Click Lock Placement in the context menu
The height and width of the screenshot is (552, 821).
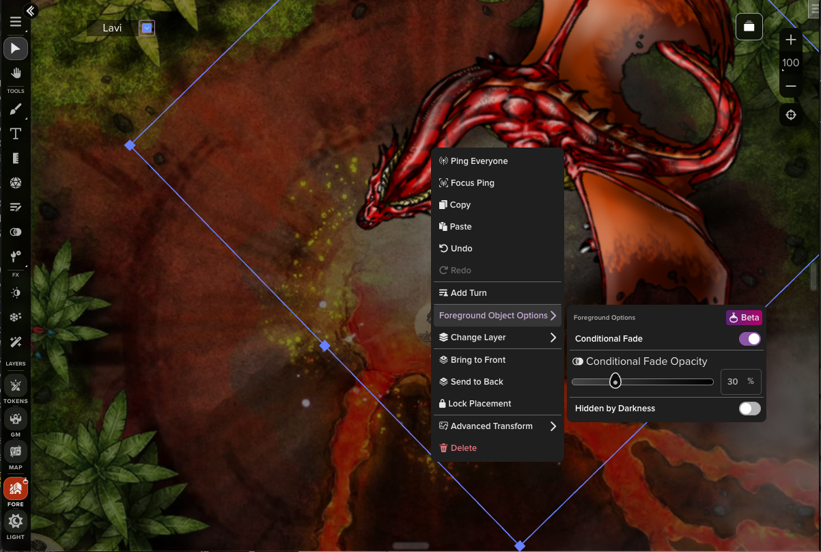pyautogui.click(x=497, y=404)
